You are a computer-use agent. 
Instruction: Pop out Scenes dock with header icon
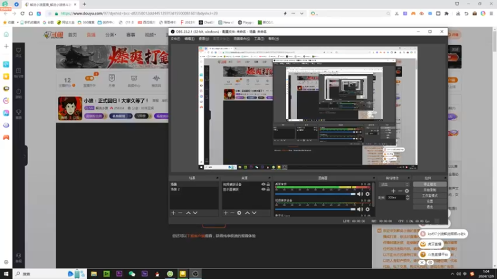point(217,178)
